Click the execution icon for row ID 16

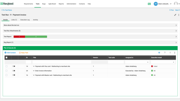(x=14, y=75)
